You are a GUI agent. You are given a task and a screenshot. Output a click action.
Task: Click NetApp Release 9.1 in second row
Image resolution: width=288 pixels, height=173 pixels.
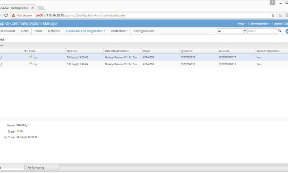(122, 64)
